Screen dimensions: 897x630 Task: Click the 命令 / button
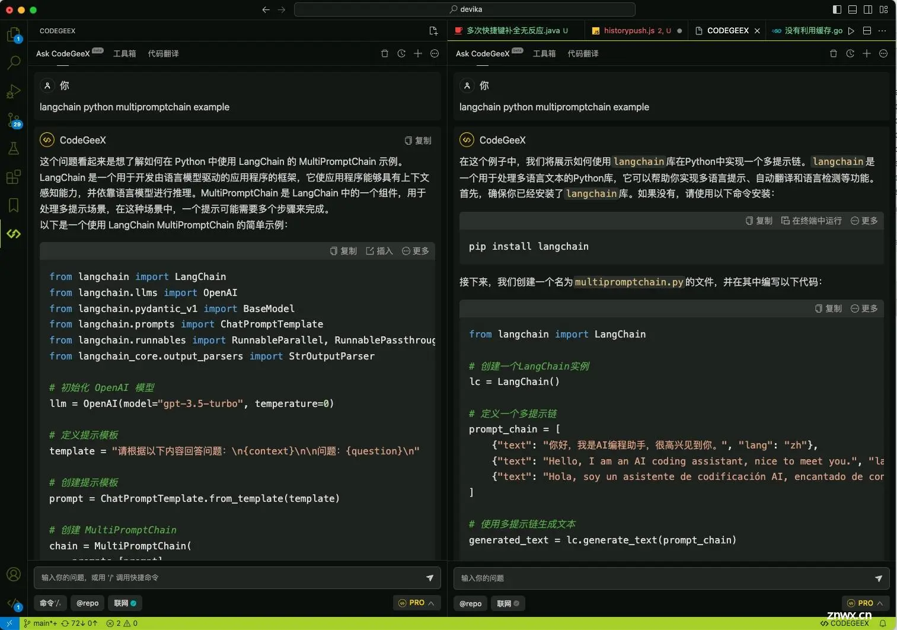[50, 603]
